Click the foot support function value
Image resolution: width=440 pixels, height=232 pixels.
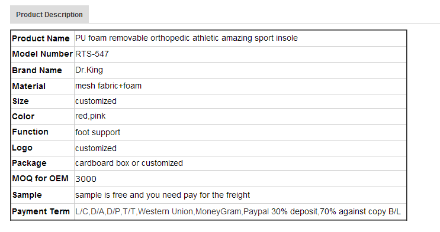(x=98, y=132)
